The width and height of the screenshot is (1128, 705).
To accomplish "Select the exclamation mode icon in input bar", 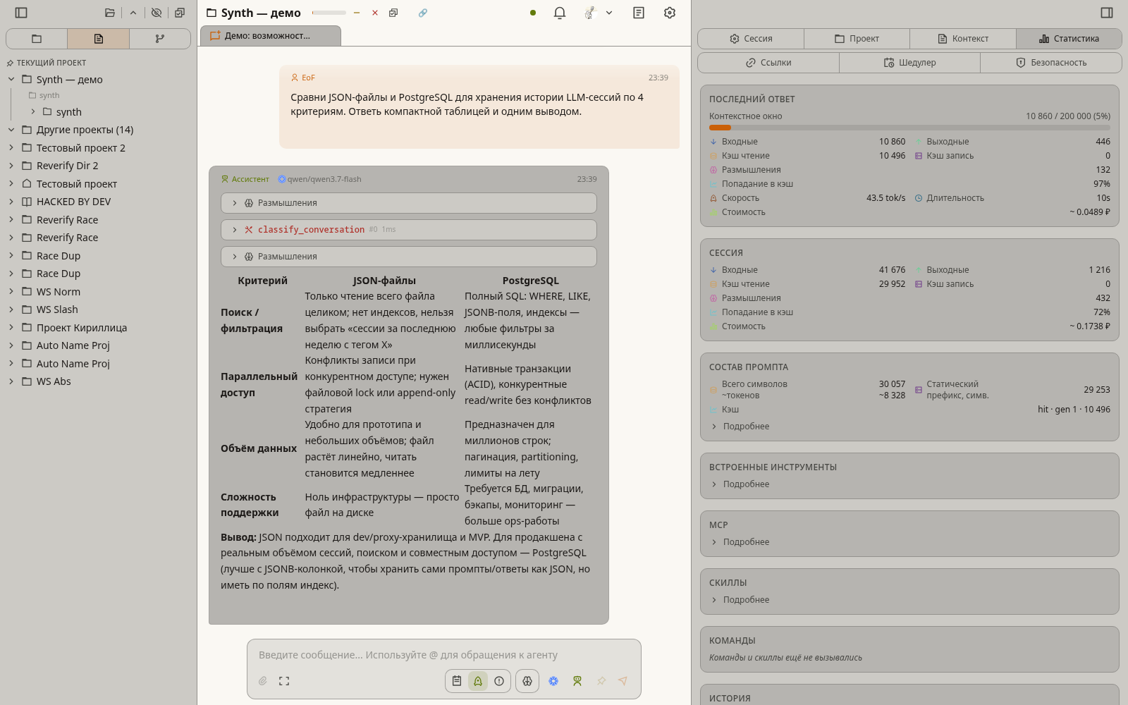I will point(499,681).
